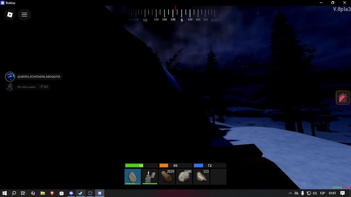Click the SE compass label

pyautogui.click(x=145, y=20)
